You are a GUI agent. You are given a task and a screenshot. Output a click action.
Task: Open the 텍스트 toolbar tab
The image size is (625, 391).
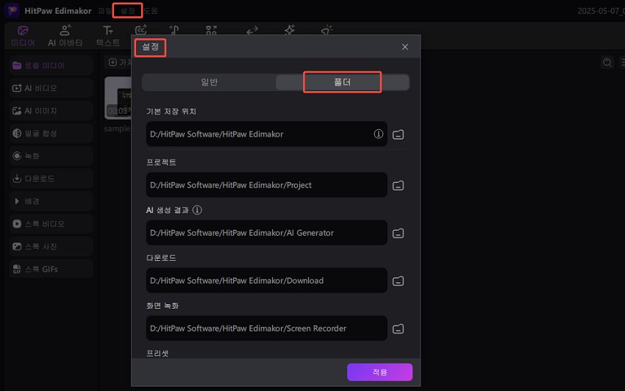point(108,36)
